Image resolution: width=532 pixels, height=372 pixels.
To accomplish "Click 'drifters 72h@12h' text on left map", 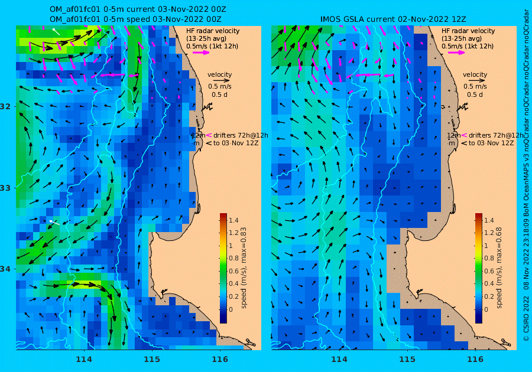I will (x=241, y=136).
